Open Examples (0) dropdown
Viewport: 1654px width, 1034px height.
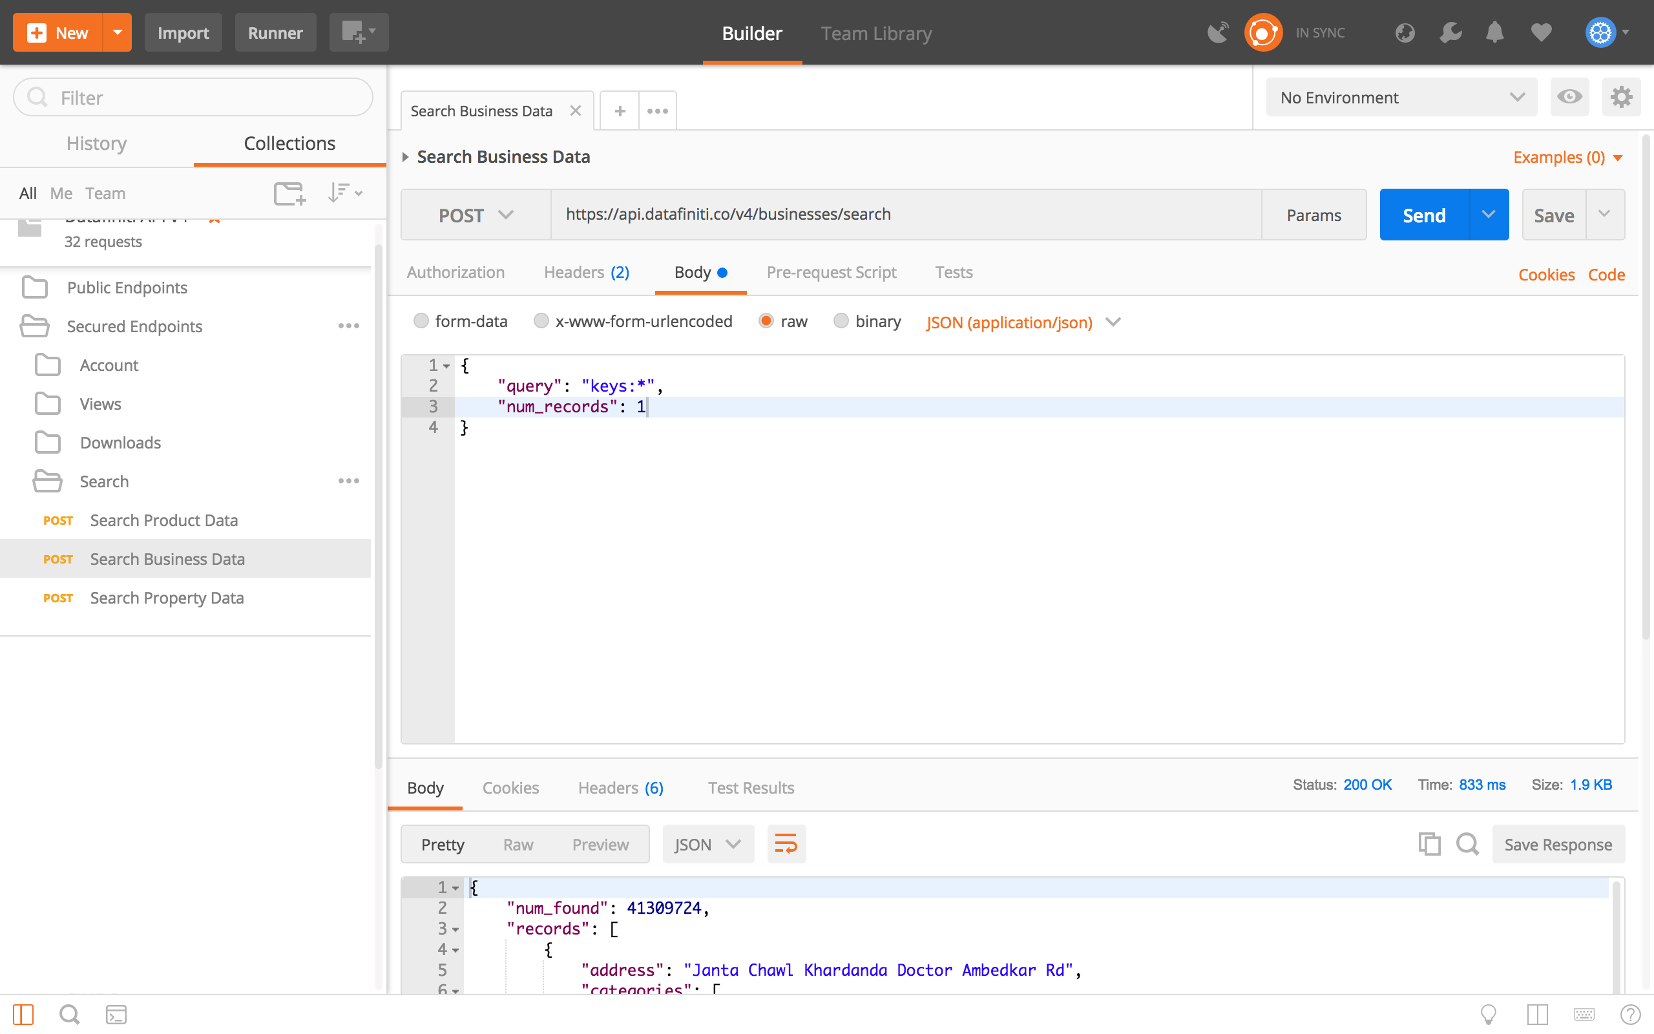[x=1567, y=157]
